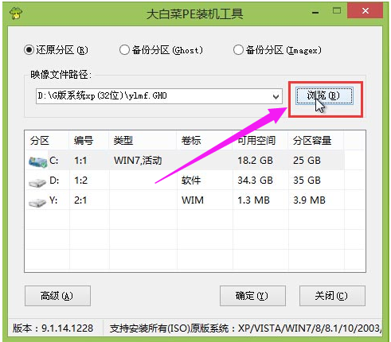The height and width of the screenshot is (342, 391).
Task: Click the 关闭(C) button
Action: [332, 296]
